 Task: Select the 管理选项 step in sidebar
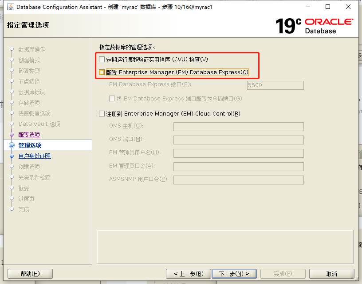(x=30, y=145)
